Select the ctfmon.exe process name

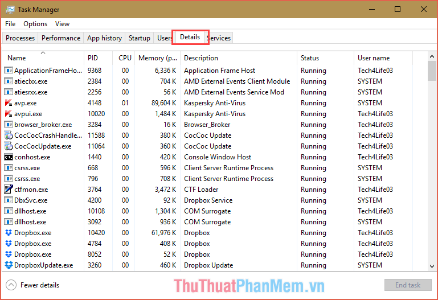[31, 190]
